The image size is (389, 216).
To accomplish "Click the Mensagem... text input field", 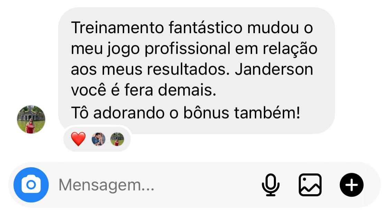I will (x=154, y=185).
